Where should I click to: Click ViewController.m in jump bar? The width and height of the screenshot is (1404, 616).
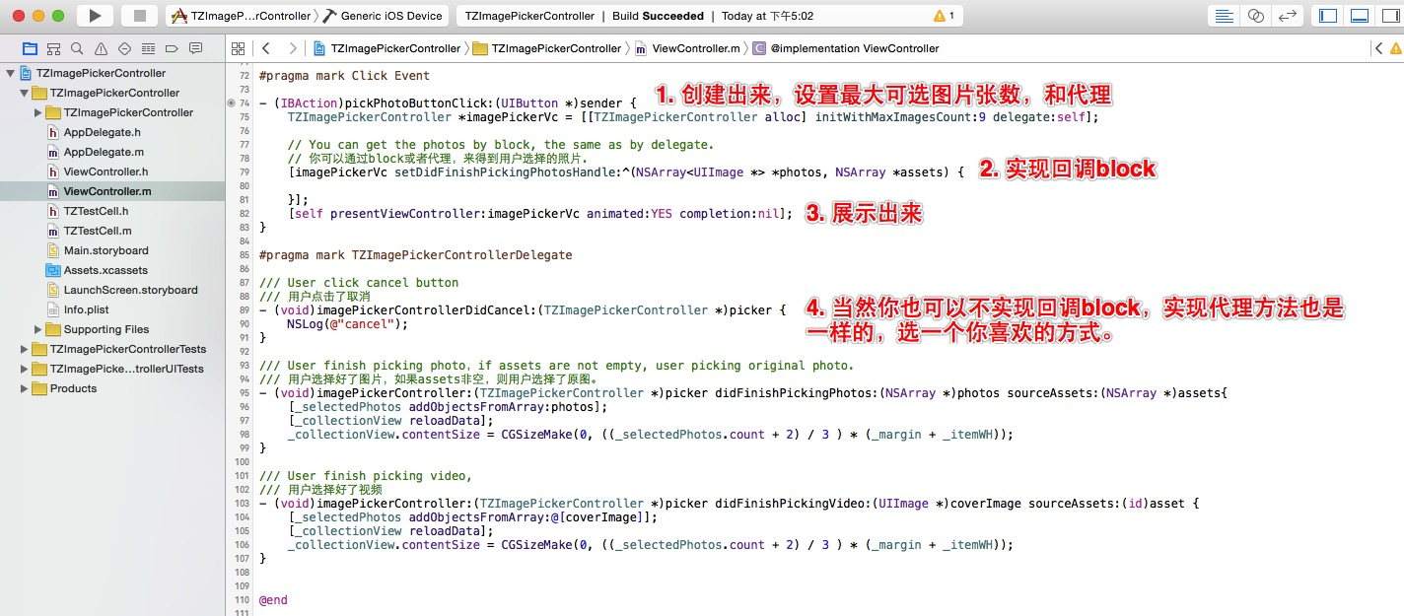[x=687, y=48]
